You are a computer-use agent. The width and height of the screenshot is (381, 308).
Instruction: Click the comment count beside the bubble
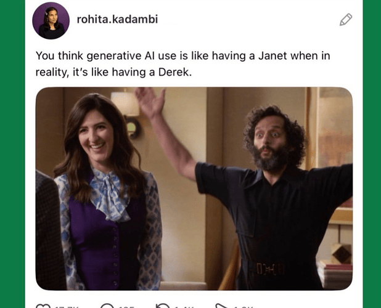click(126, 307)
